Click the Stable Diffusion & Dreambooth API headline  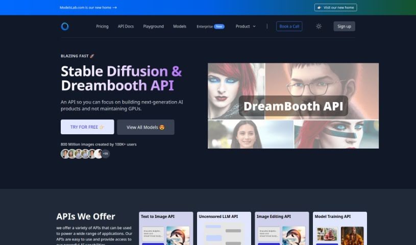click(121, 78)
